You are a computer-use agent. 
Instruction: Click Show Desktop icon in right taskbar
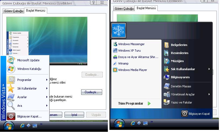(145, 123)
